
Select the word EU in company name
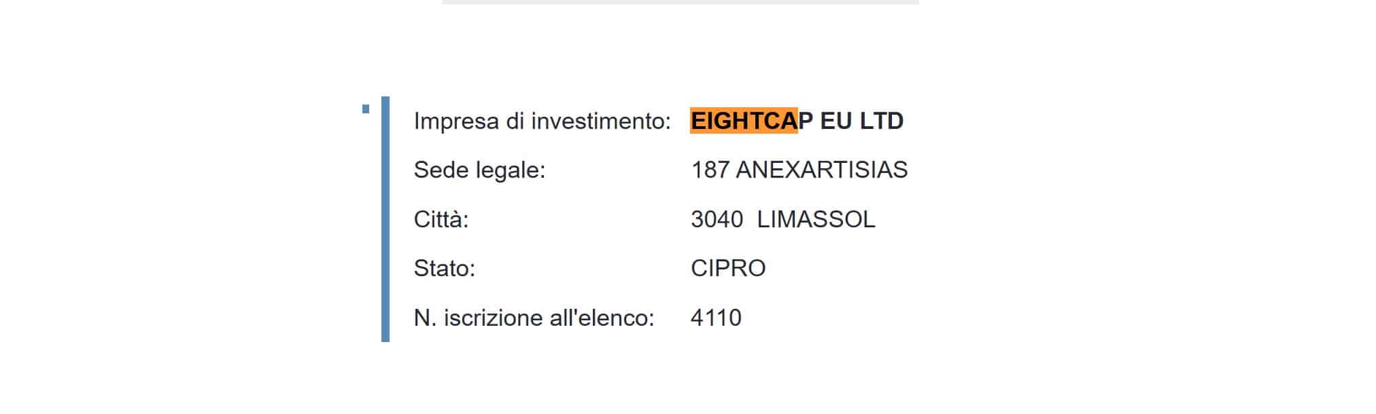click(836, 121)
